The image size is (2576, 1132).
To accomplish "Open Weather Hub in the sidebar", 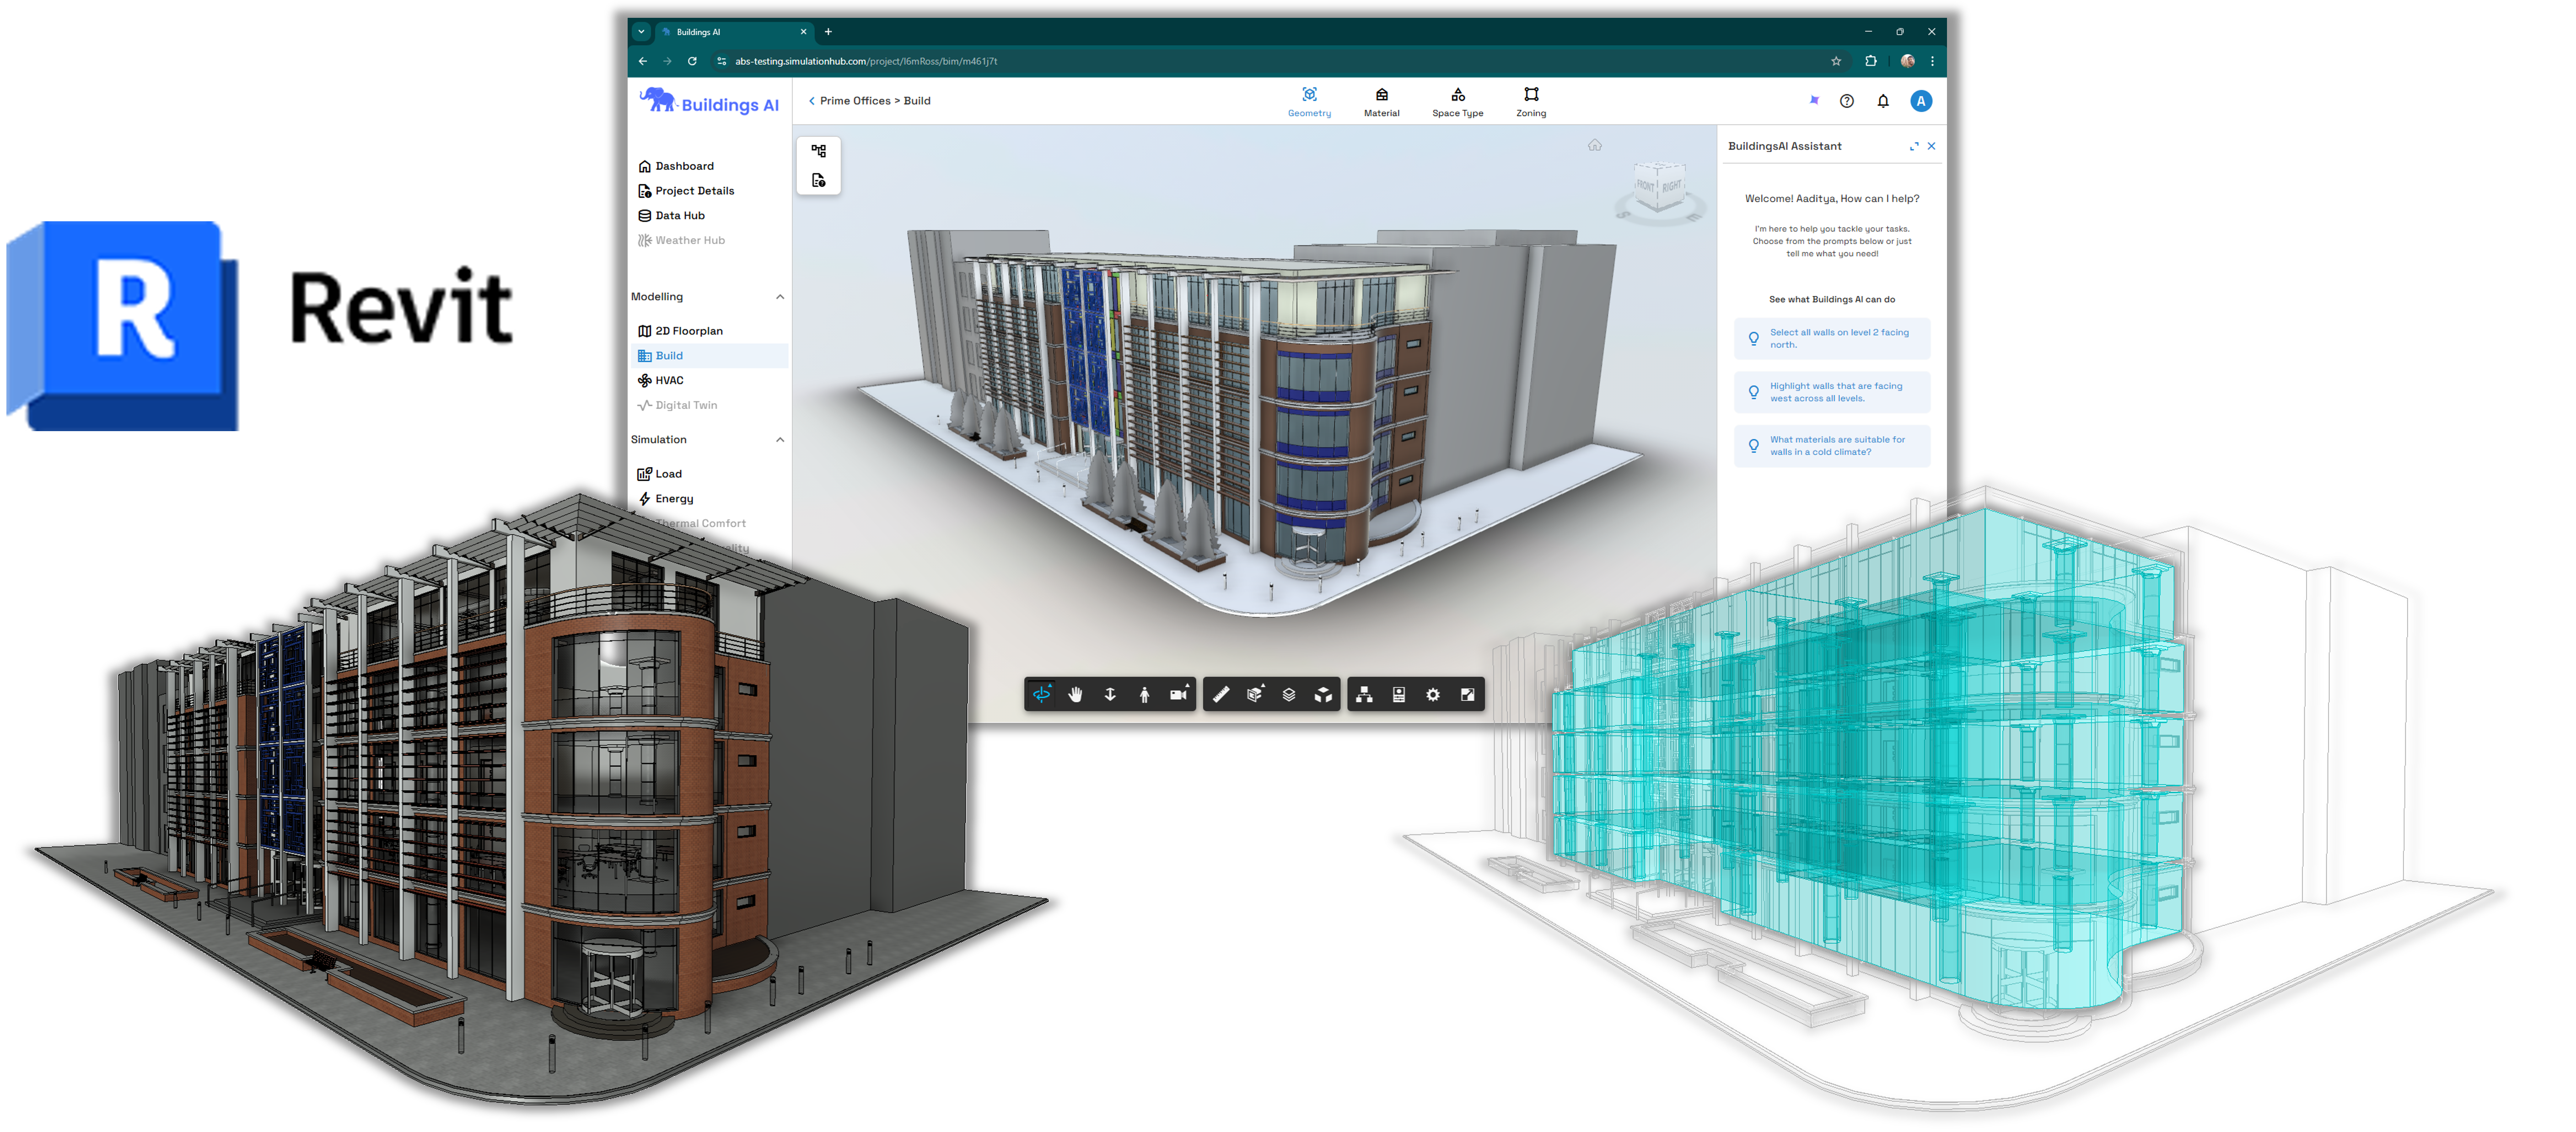I will pyautogui.click(x=681, y=241).
